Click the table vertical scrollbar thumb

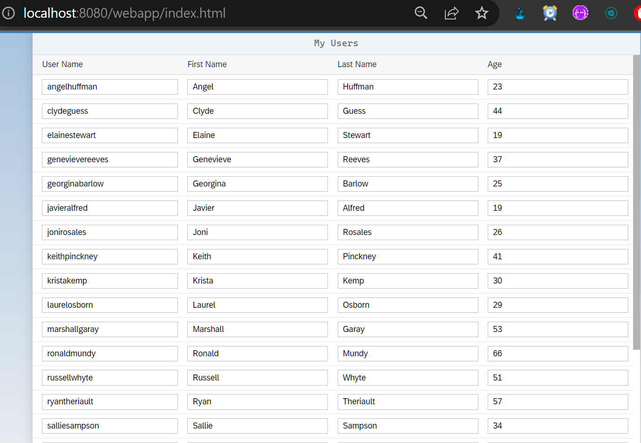click(x=637, y=202)
